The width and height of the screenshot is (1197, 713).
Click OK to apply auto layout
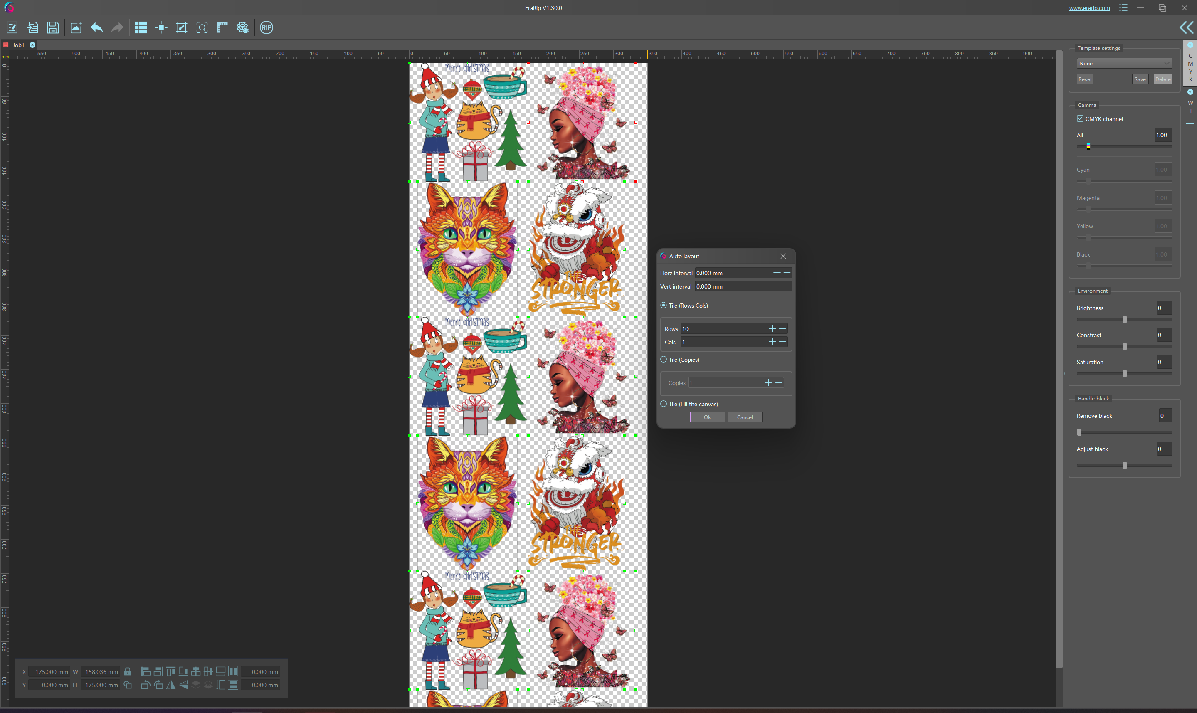[707, 417]
